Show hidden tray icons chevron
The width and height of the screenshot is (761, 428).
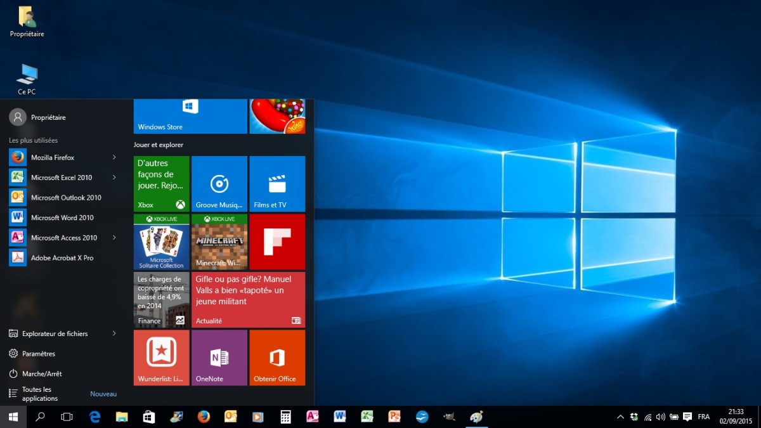click(620, 417)
